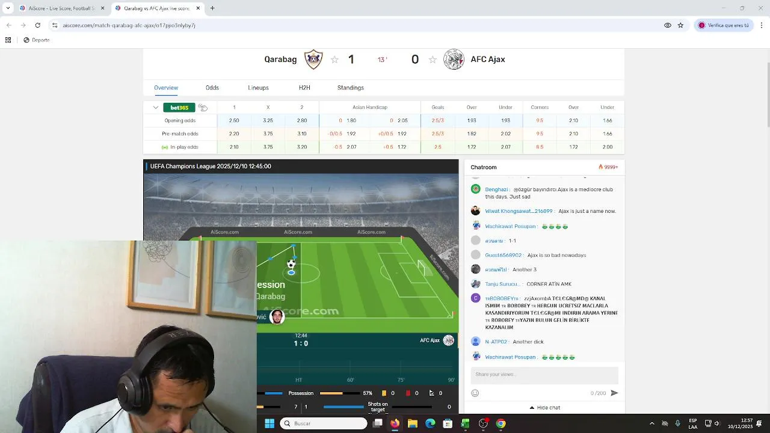Screen dimensions: 770x433
Task: Click the Corners column header
Action: pyautogui.click(x=540, y=107)
